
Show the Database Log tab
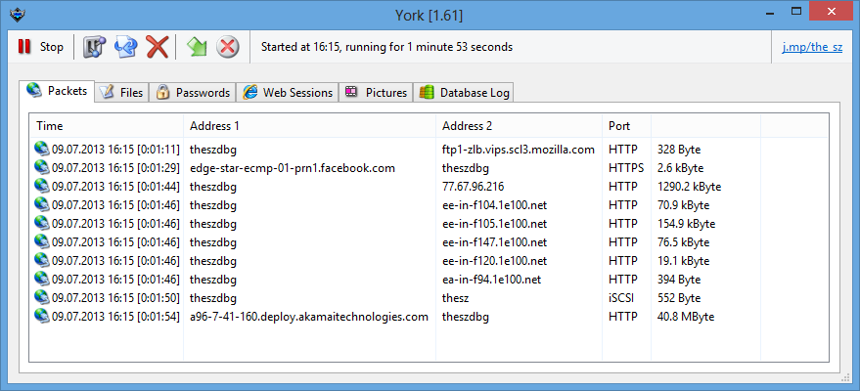coord(464,93)
